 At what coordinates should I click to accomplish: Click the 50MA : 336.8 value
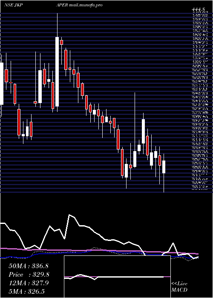pyautogui.click(x=29, y=266)
